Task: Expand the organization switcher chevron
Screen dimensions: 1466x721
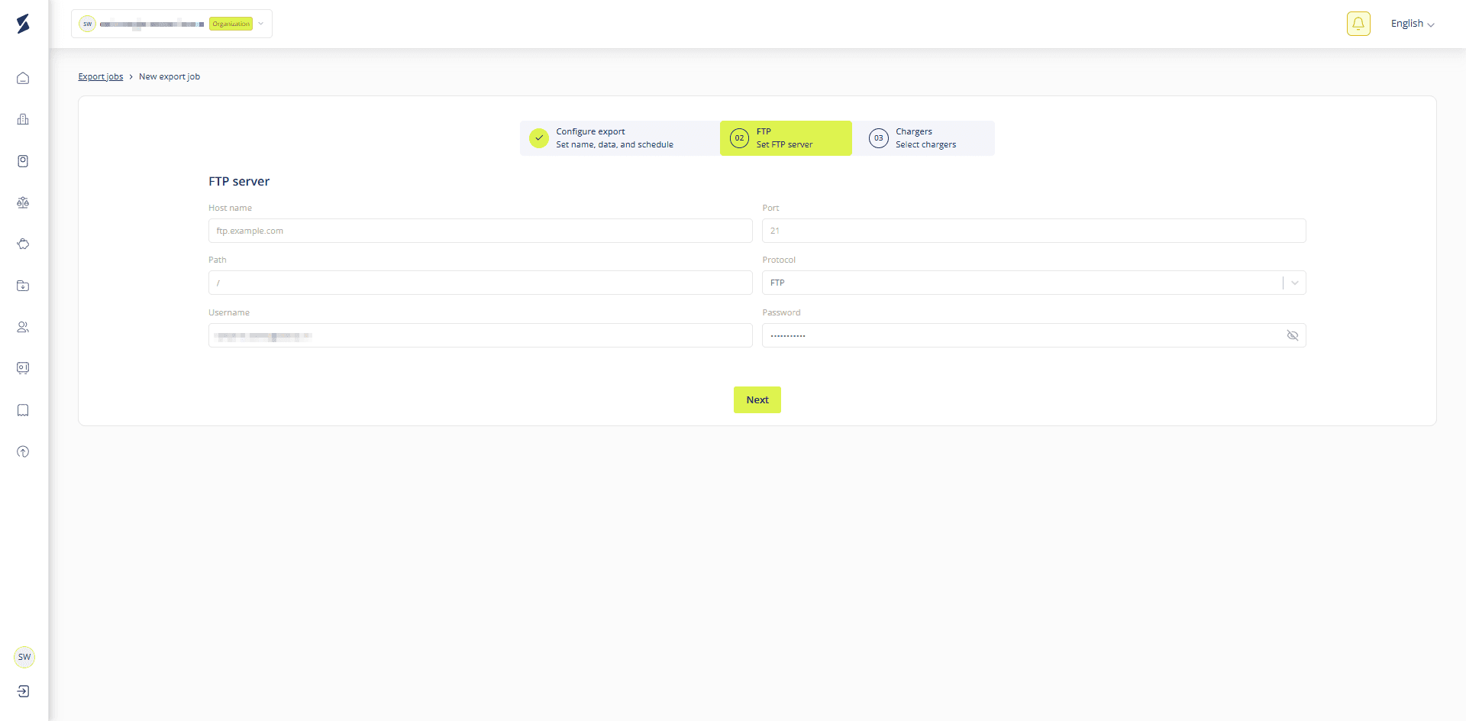Action: (261, 24)
